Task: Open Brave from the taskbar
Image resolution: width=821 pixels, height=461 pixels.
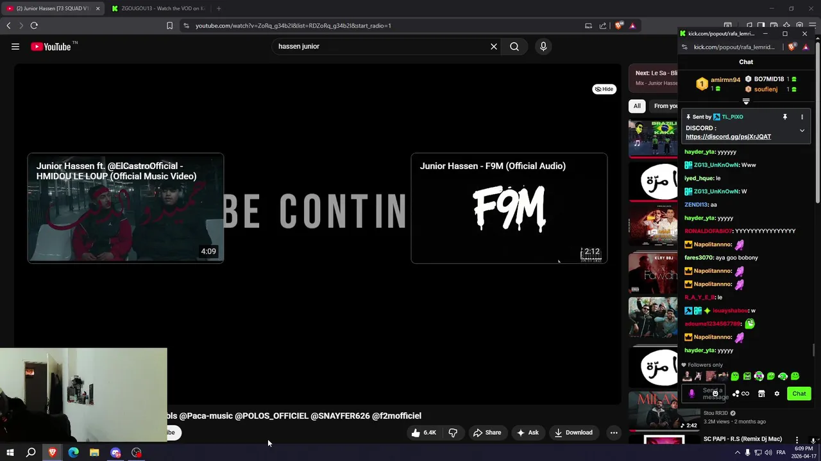Action: click(52, 453)
